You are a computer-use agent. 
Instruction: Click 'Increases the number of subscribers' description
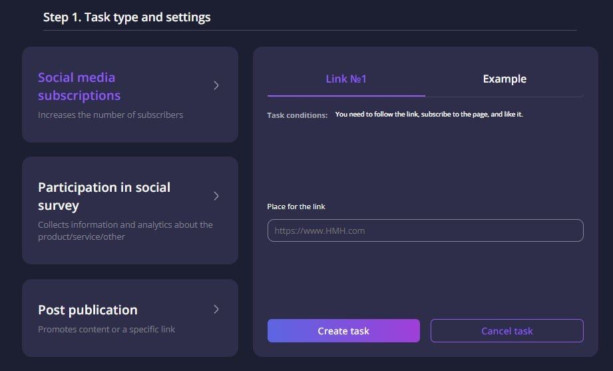coord(110,115)
